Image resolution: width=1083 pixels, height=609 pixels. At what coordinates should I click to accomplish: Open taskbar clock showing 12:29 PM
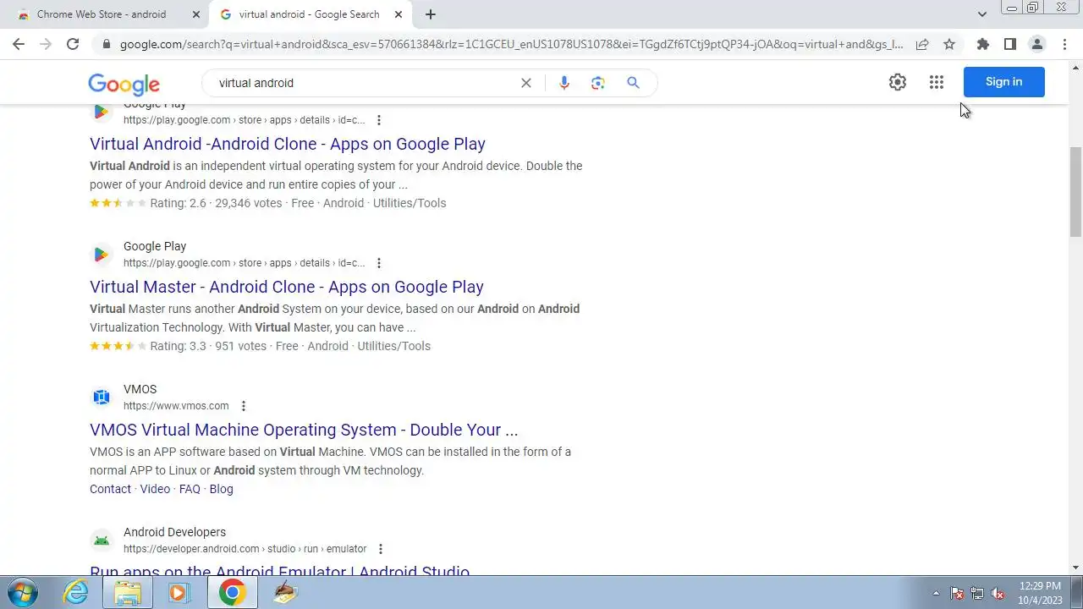(1040, 592)
